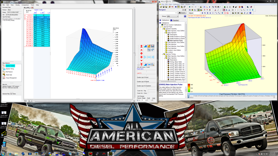Toggle the pressed 3D surface view button
Screen dimensions: 278x156
(198, 10)
